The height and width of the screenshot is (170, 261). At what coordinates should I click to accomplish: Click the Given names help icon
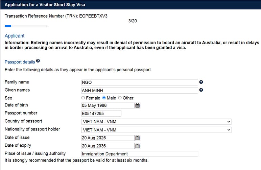coord(201,90)
